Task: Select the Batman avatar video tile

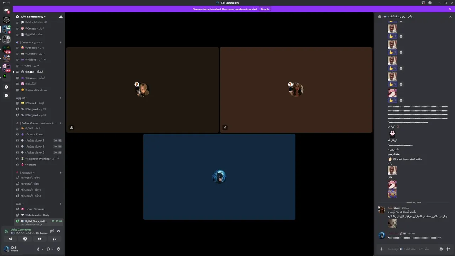Action: click(x=219, y=177)
